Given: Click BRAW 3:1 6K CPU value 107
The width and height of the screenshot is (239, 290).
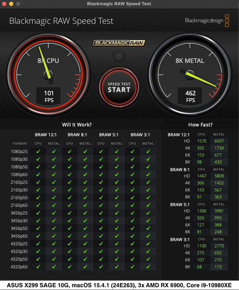Looking at the screenshot, I should coord(201,260).
